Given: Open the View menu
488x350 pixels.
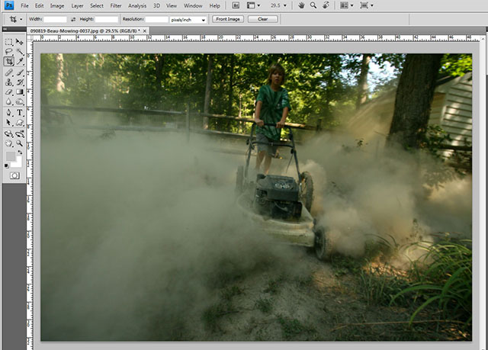Looking at the screenshot, I should click(x=172, y=5).
